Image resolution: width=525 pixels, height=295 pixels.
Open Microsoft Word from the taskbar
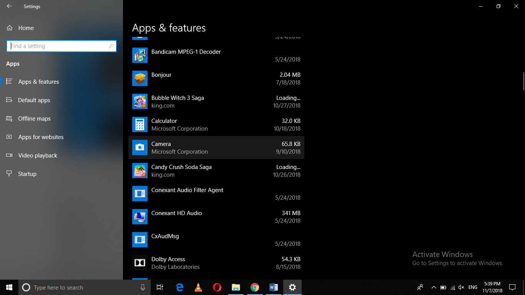[274, 287]
